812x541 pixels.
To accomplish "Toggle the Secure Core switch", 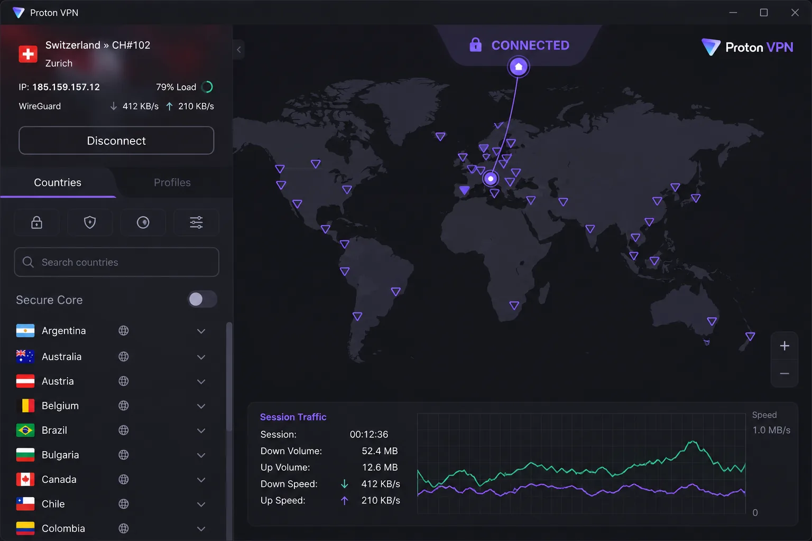I will tap(202, 300).
